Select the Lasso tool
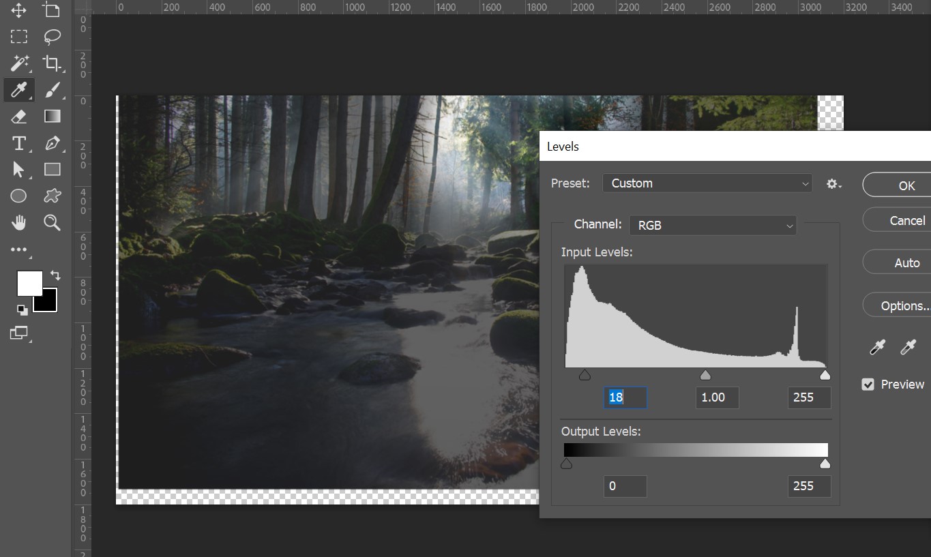 click(x=52, y=37)
